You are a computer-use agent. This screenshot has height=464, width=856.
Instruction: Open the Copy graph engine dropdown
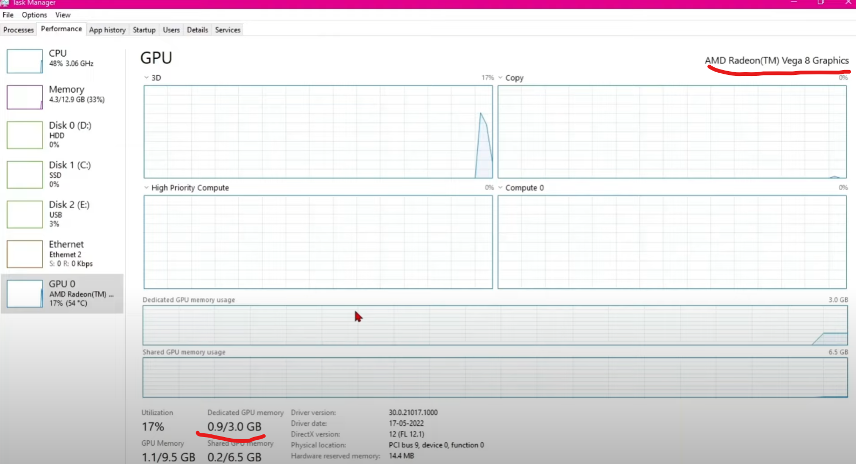pyautogui.click(x=501, y=78)
